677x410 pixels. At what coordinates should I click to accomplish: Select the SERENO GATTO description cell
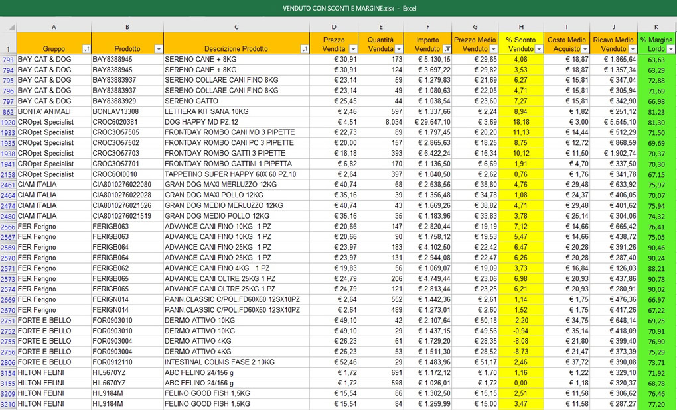[236, 101]
